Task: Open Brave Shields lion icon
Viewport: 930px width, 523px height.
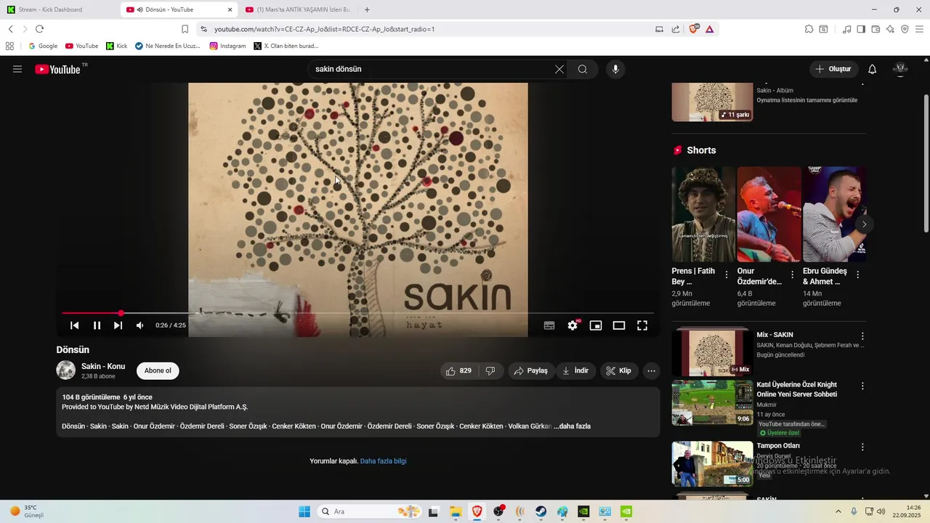Action: 694,28
